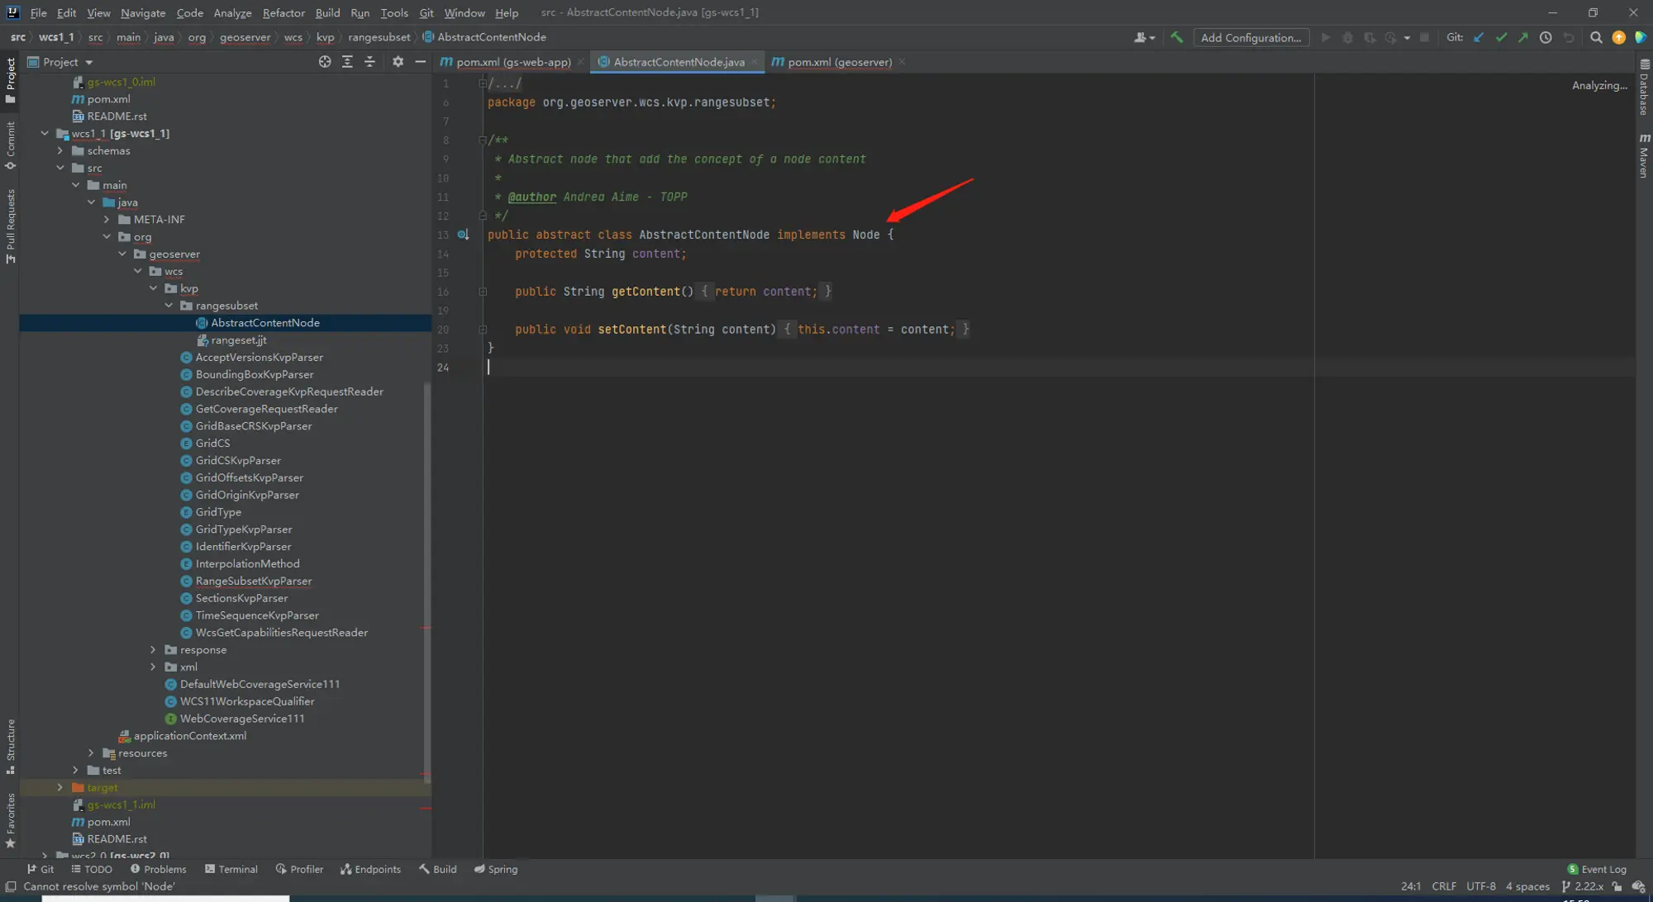Unfold the getContent method body
The height and width of the screenshot is (902, 1653).
[x=483, y=292]
